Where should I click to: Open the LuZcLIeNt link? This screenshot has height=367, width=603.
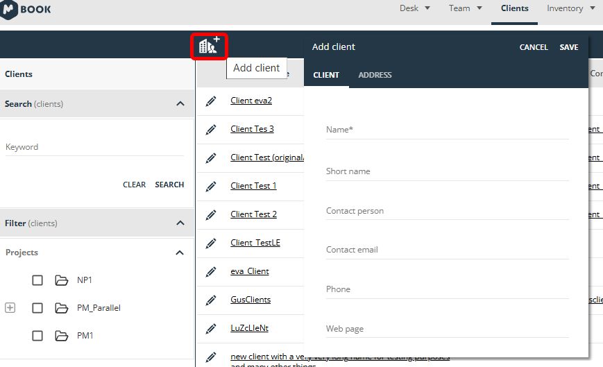point(249,327)
